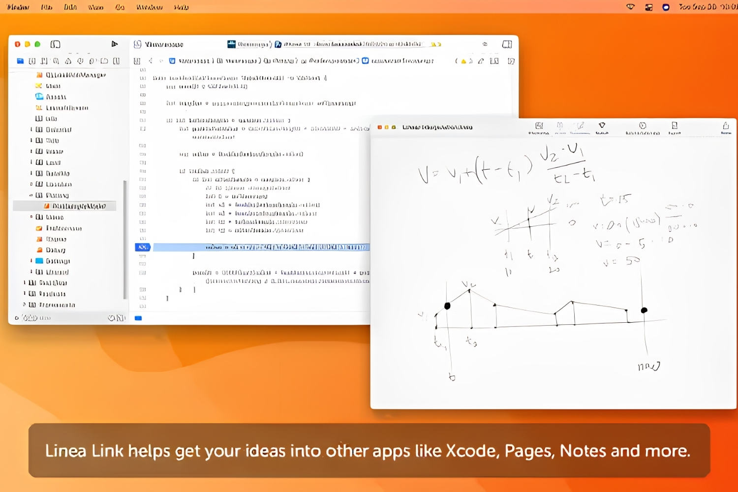This screenshot has height=492, width=738.
Task: Click the Wi-Fi status icon
Action: point(630,7)
